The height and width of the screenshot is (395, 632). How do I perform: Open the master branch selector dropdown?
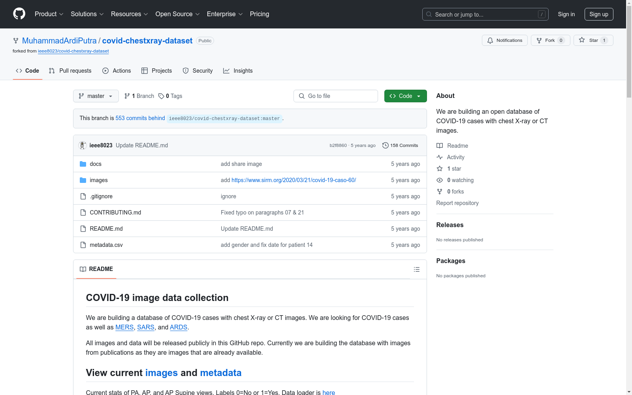[x=96, y=96]
